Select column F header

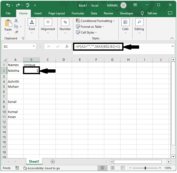[96, 60]
